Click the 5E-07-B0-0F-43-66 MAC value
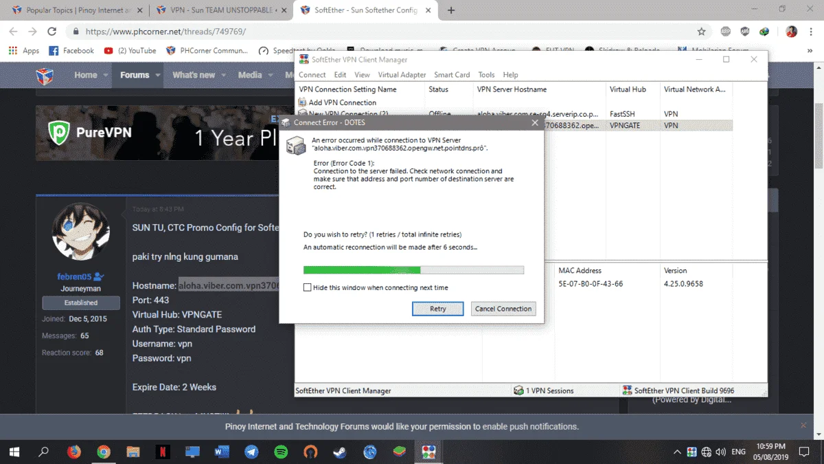The height and width of the screenshot is (464, 824). click(x=591, y=284)
